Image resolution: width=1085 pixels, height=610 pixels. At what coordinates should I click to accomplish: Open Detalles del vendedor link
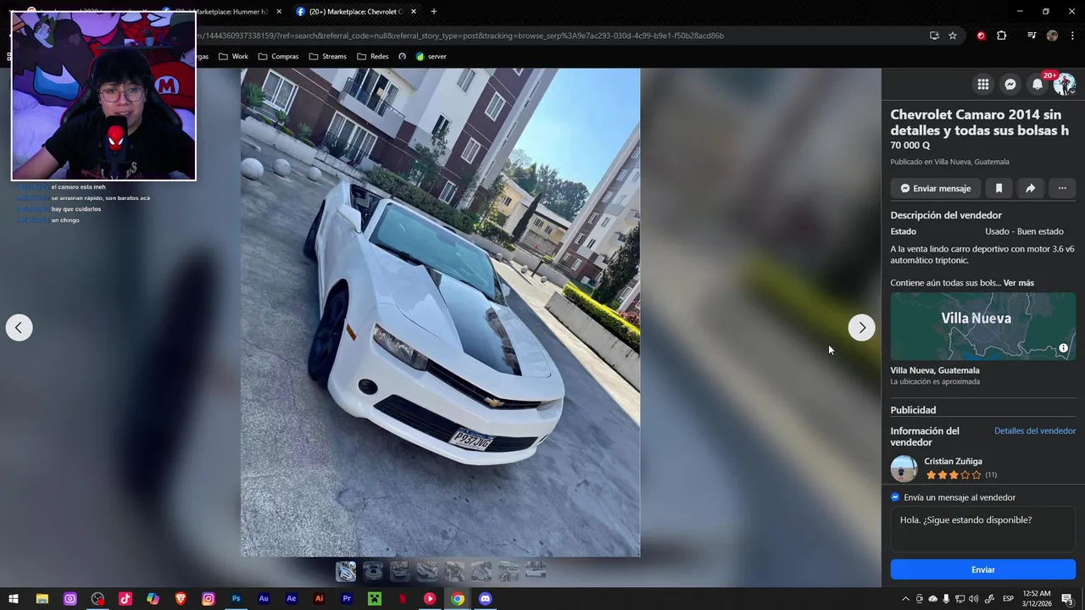pos(1035,430)
